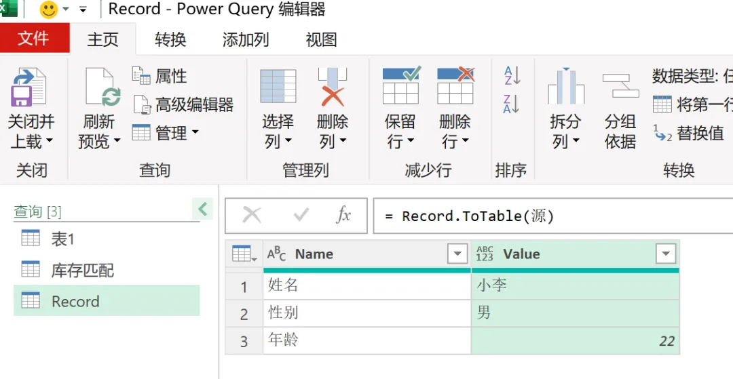This screenshot has height=379, width=733.
Task: Click the Refresh Preview (刷新预览) icon
Action: 103,87
